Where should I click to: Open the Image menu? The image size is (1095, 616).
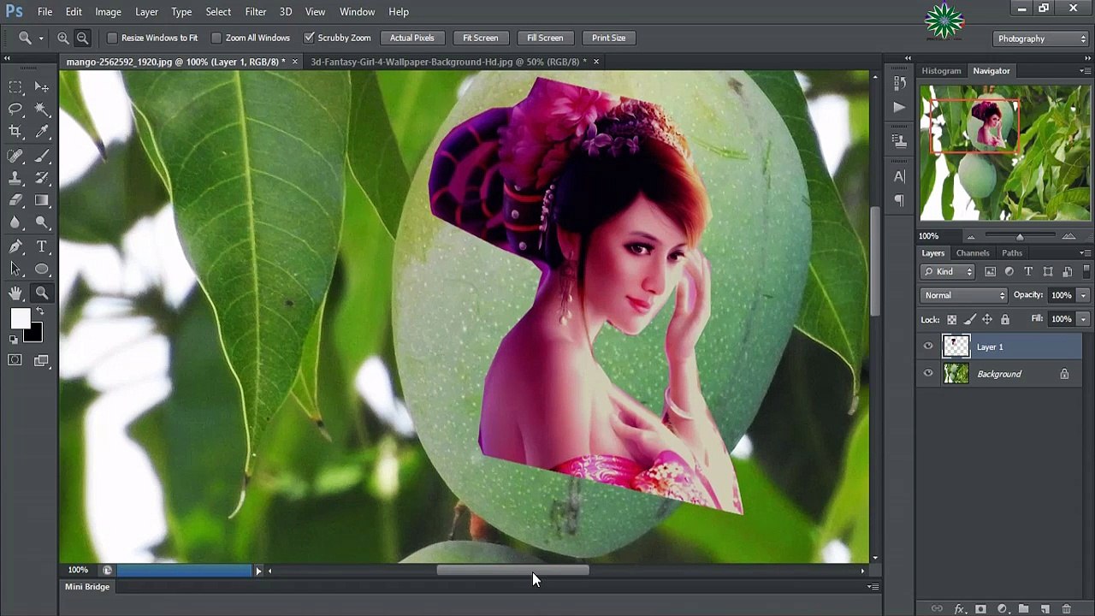[x=108, y=12]
